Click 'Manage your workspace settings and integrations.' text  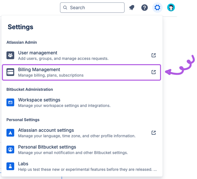(x=64, y=105)
